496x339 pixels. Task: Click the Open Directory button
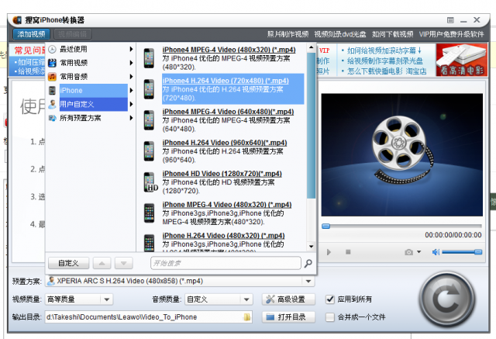288,317
